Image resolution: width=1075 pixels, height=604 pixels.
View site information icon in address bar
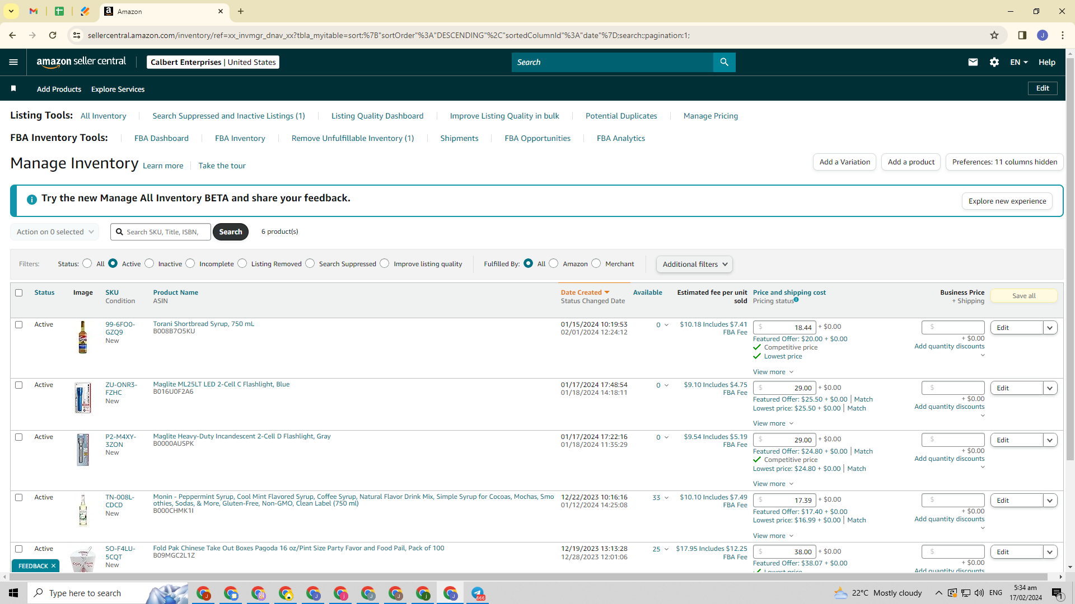(x=77, y=35)
